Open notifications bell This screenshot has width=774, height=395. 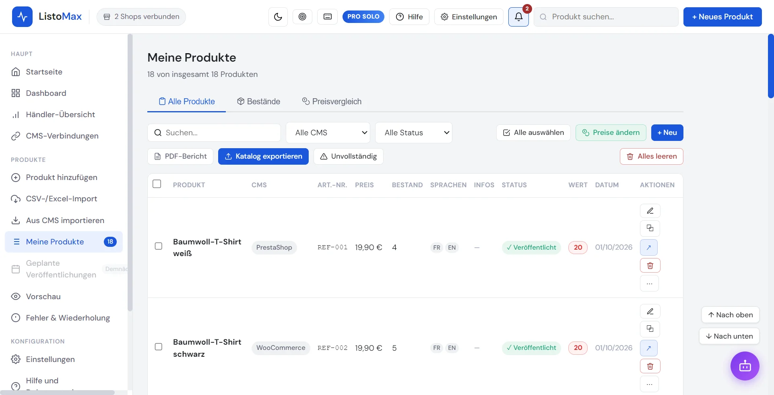[x=518, y=17]
